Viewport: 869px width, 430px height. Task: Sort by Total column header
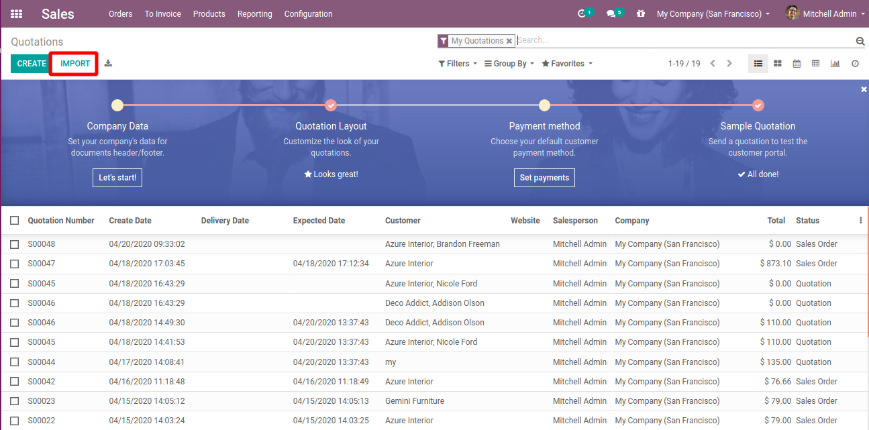776,221
